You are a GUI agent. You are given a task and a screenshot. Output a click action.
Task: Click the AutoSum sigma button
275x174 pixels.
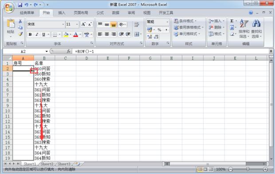tap(232, 21)
